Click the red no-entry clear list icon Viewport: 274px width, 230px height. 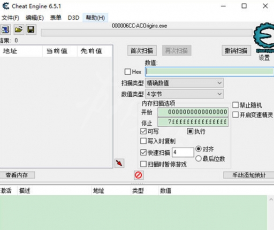click(139, 175)
